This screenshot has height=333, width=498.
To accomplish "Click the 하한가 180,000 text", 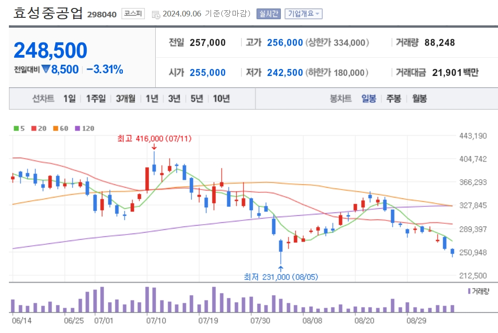I will [x=337, y=72].
